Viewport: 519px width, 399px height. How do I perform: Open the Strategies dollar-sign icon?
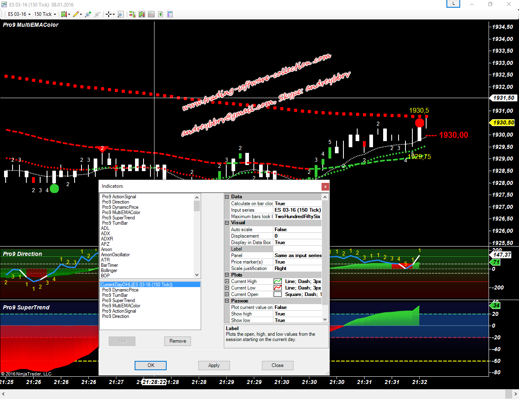[x=161, y=14]
